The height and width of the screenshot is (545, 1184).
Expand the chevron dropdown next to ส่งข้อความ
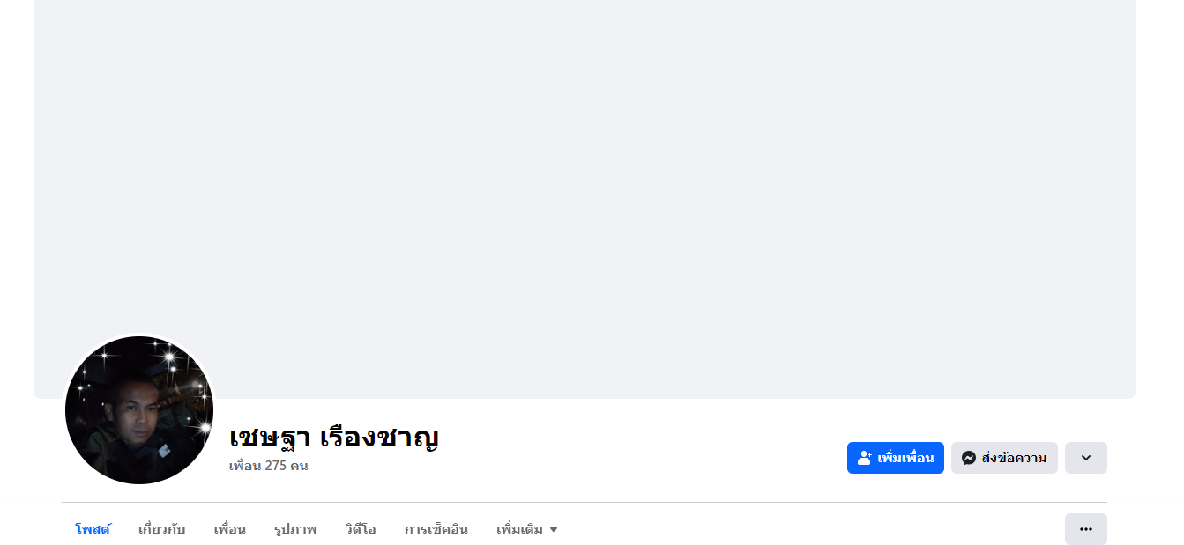(1085, 458)
